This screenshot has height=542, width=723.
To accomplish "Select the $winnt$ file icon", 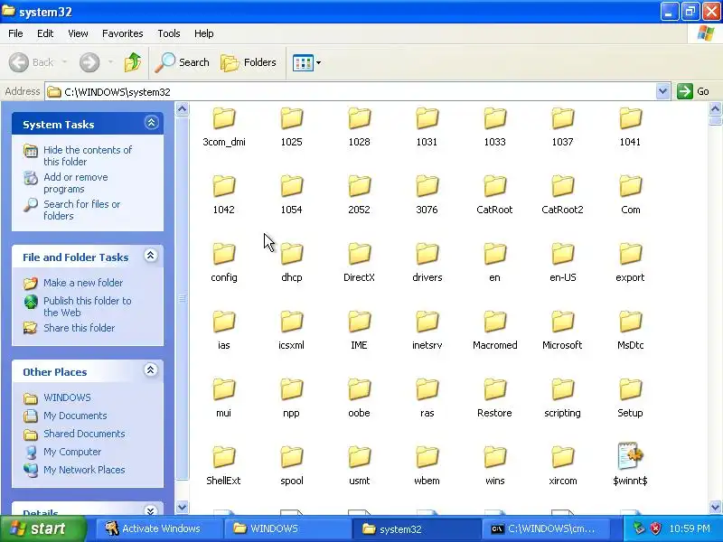I will tap(630, 458).
